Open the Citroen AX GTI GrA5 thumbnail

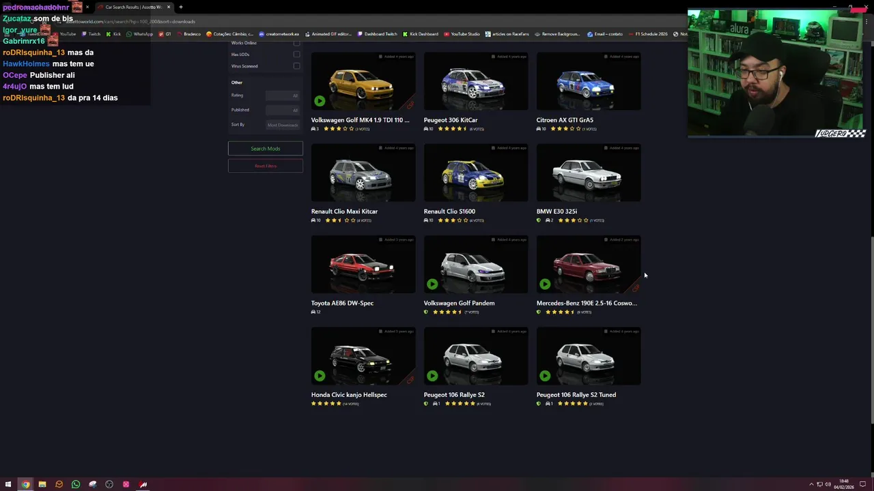pos(589,81)
